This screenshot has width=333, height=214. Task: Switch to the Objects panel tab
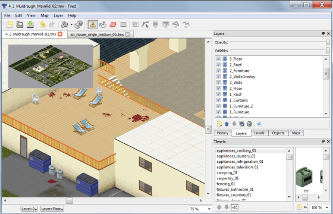pyautogui.click(x=278, y=133)
